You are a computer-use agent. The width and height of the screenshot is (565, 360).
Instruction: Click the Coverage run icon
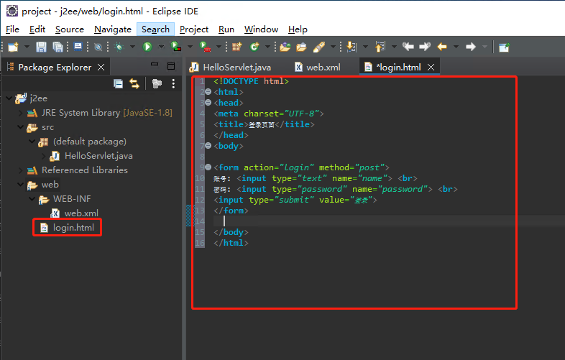pyautogui.click(x=176, y=47)
